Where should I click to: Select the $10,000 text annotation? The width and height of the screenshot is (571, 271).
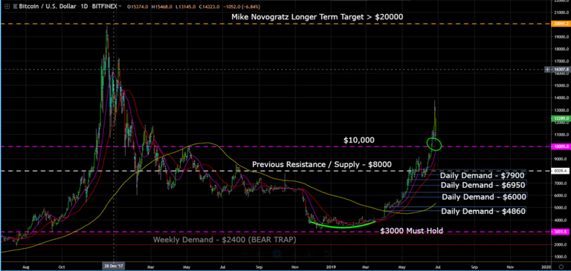click(359, 140)
